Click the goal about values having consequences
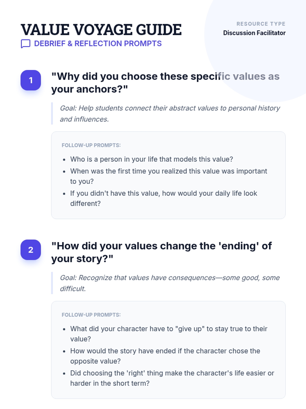Viewport: 306px width, 409px height. pyautogui.click(x=170, y=283)
